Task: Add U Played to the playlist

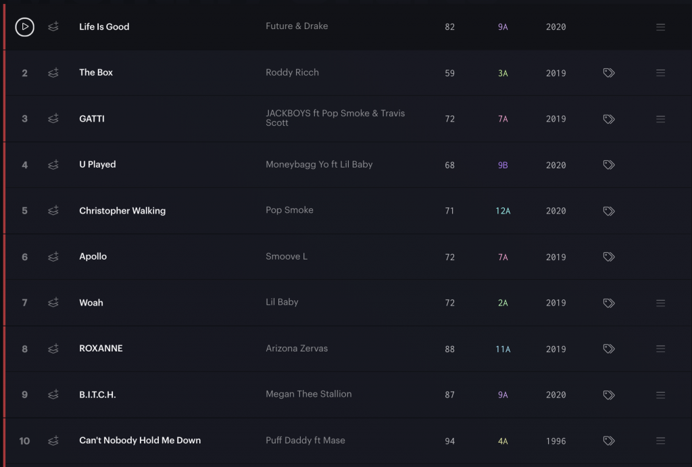Action: tap(53, 165)
